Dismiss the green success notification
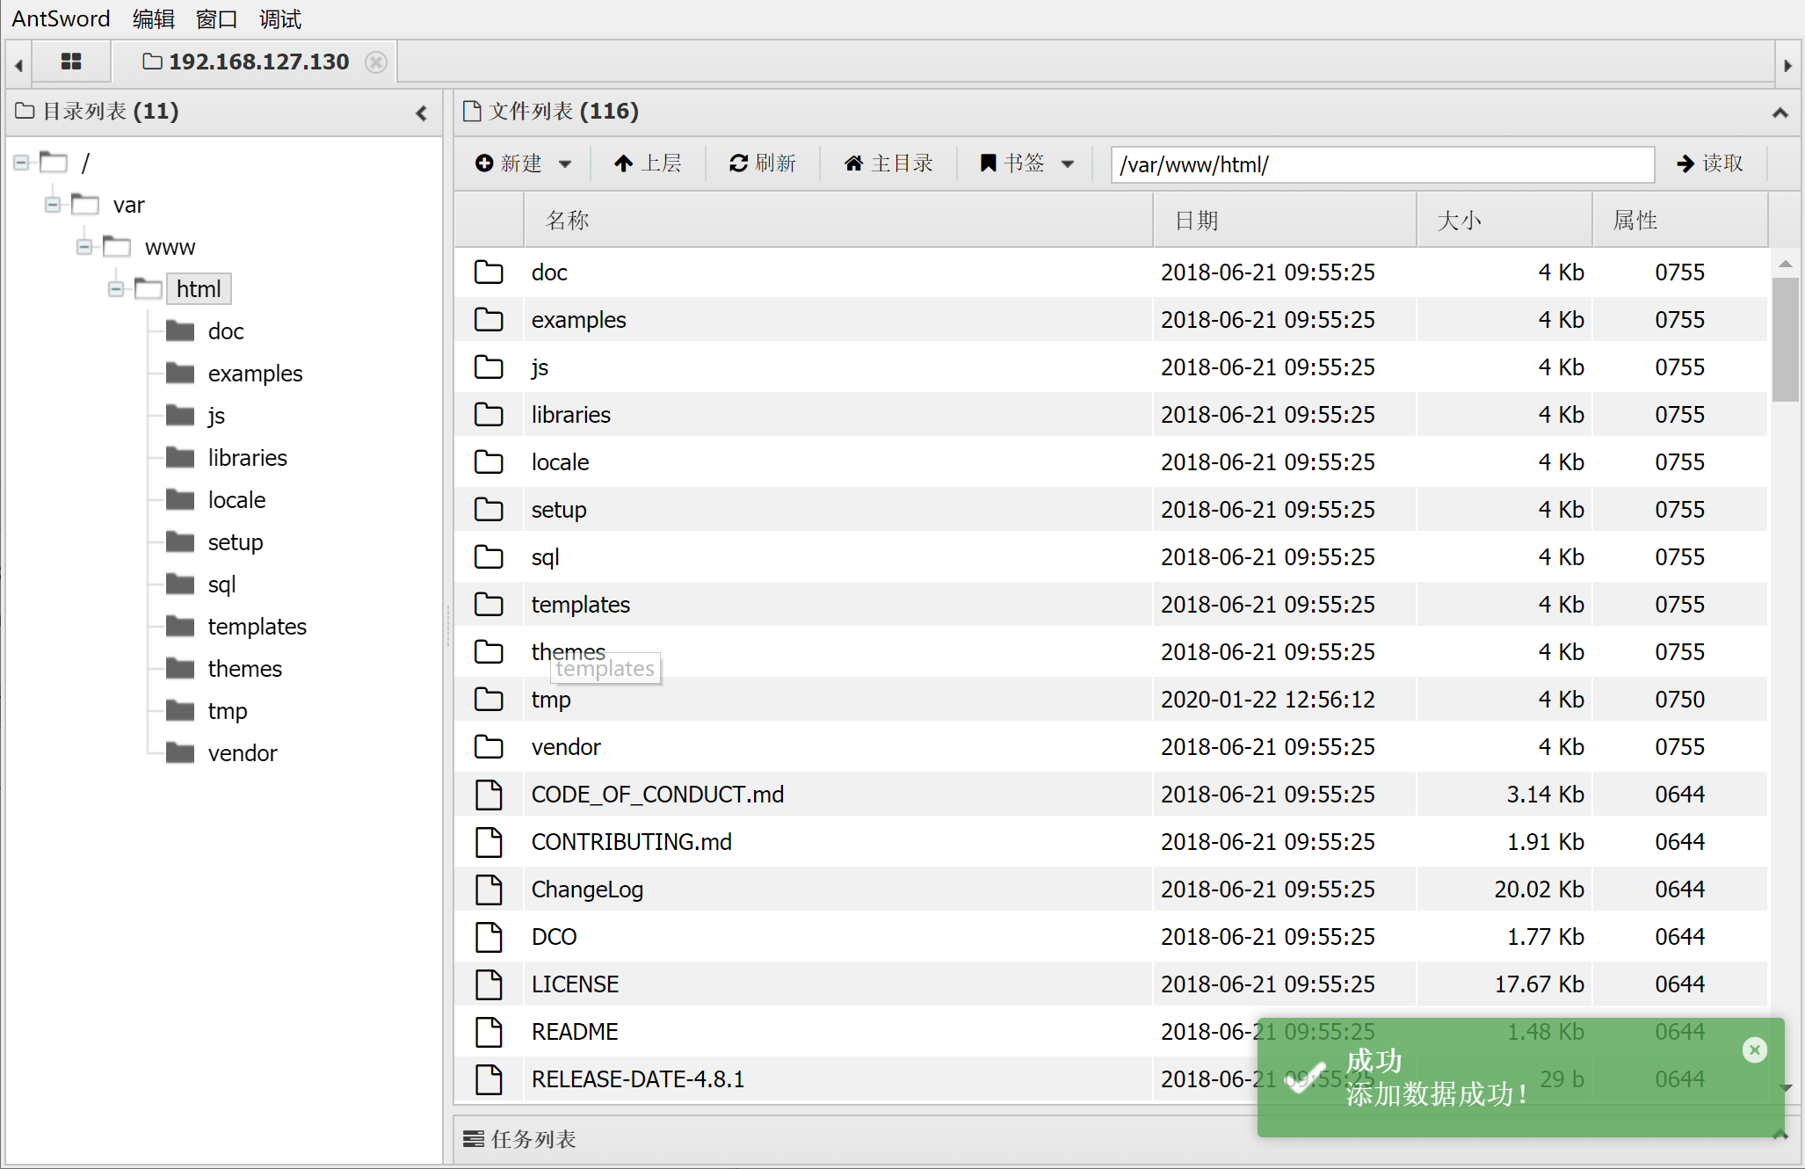Screen dimensions: 1805x1169 [x=1754, y=1049]
